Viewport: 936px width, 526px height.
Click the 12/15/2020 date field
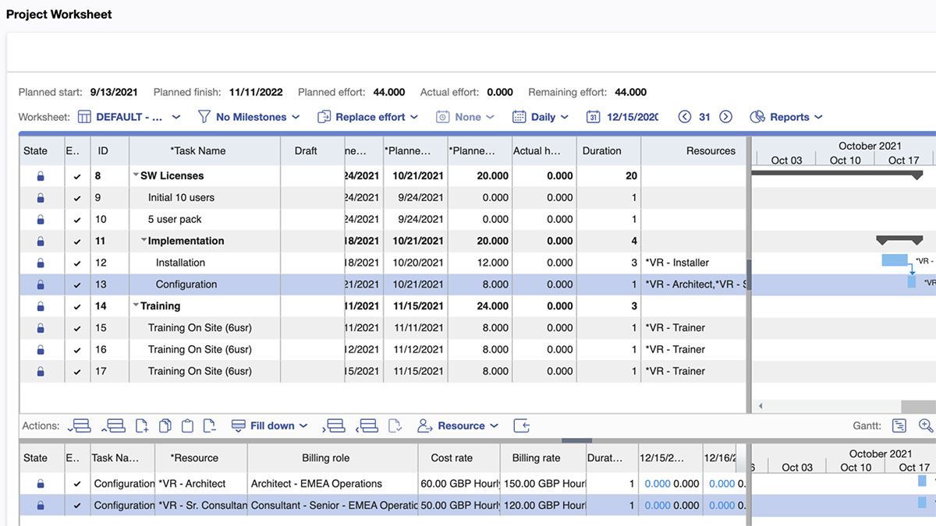click(x=632, y=117)
